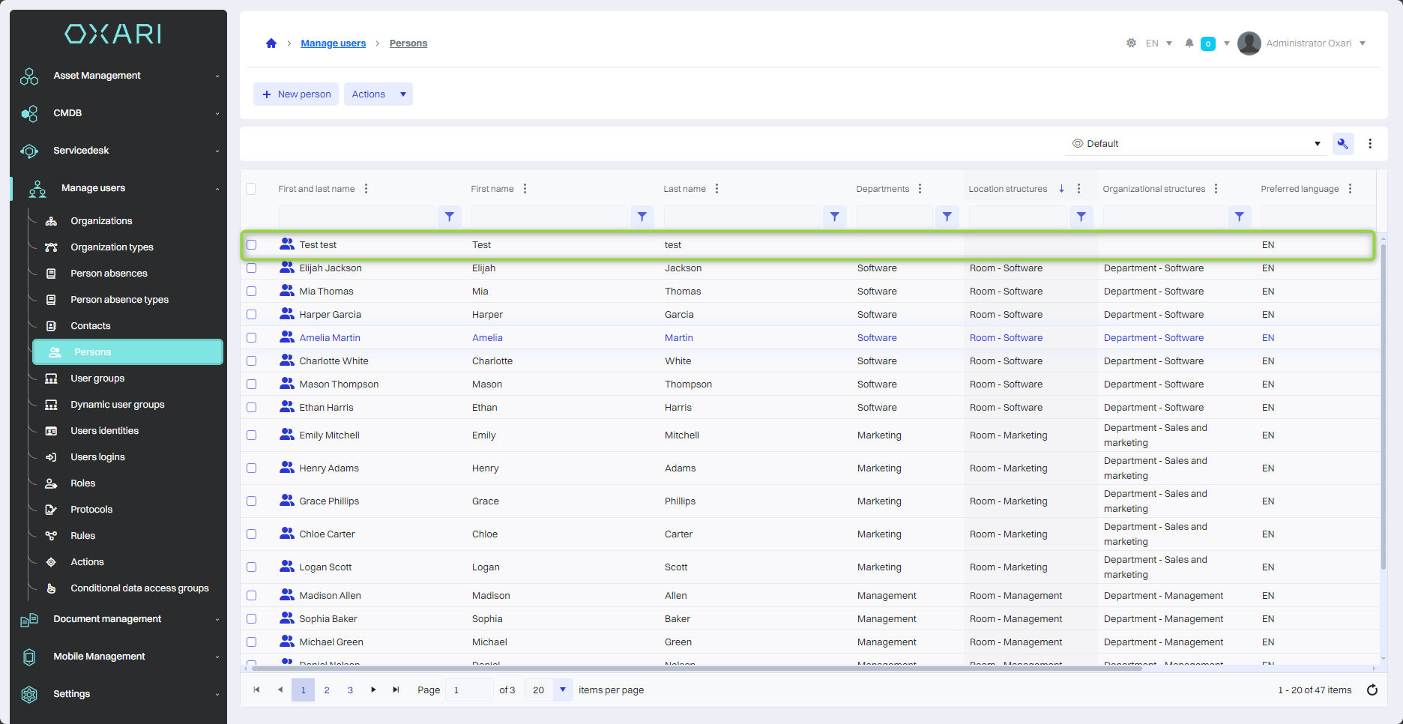1403x724 pixels.
Task: Click the wrench view settings icon
Action: pos(1342,144)
